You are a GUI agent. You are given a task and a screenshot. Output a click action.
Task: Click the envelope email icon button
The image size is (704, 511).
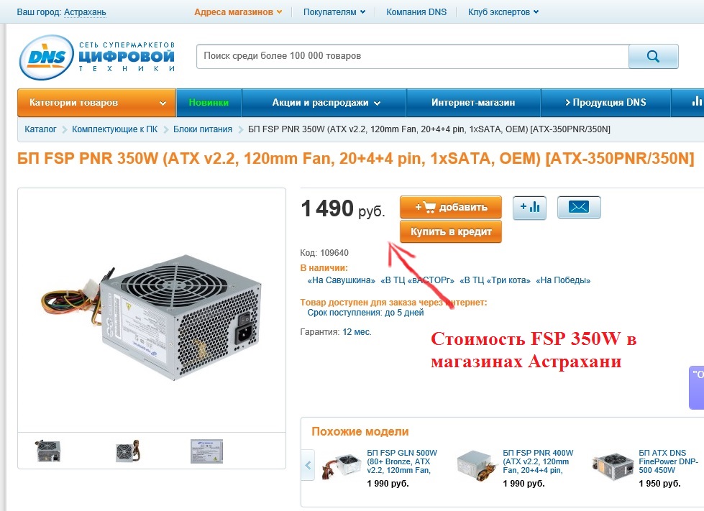pos(579,207)
